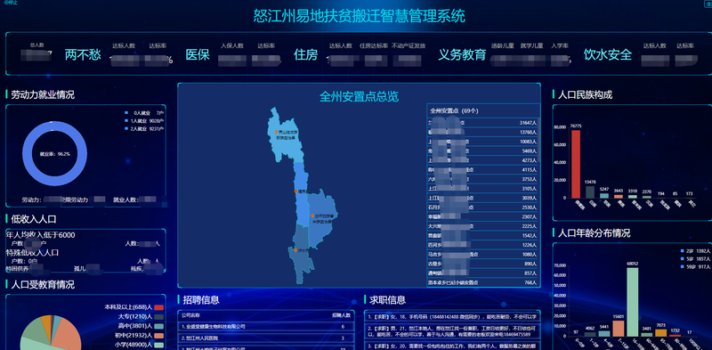Select the 768人 resettlement site row
The width and height of the screenshot is (712, 350).
click(483, 282)
